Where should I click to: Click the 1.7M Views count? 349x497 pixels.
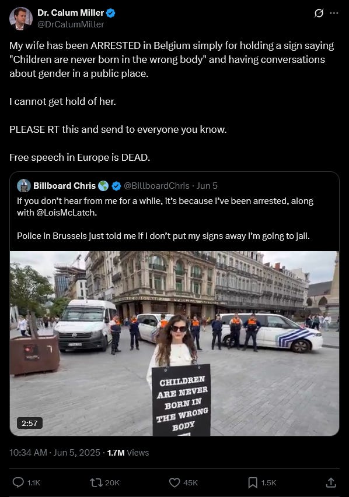[128, 452]
